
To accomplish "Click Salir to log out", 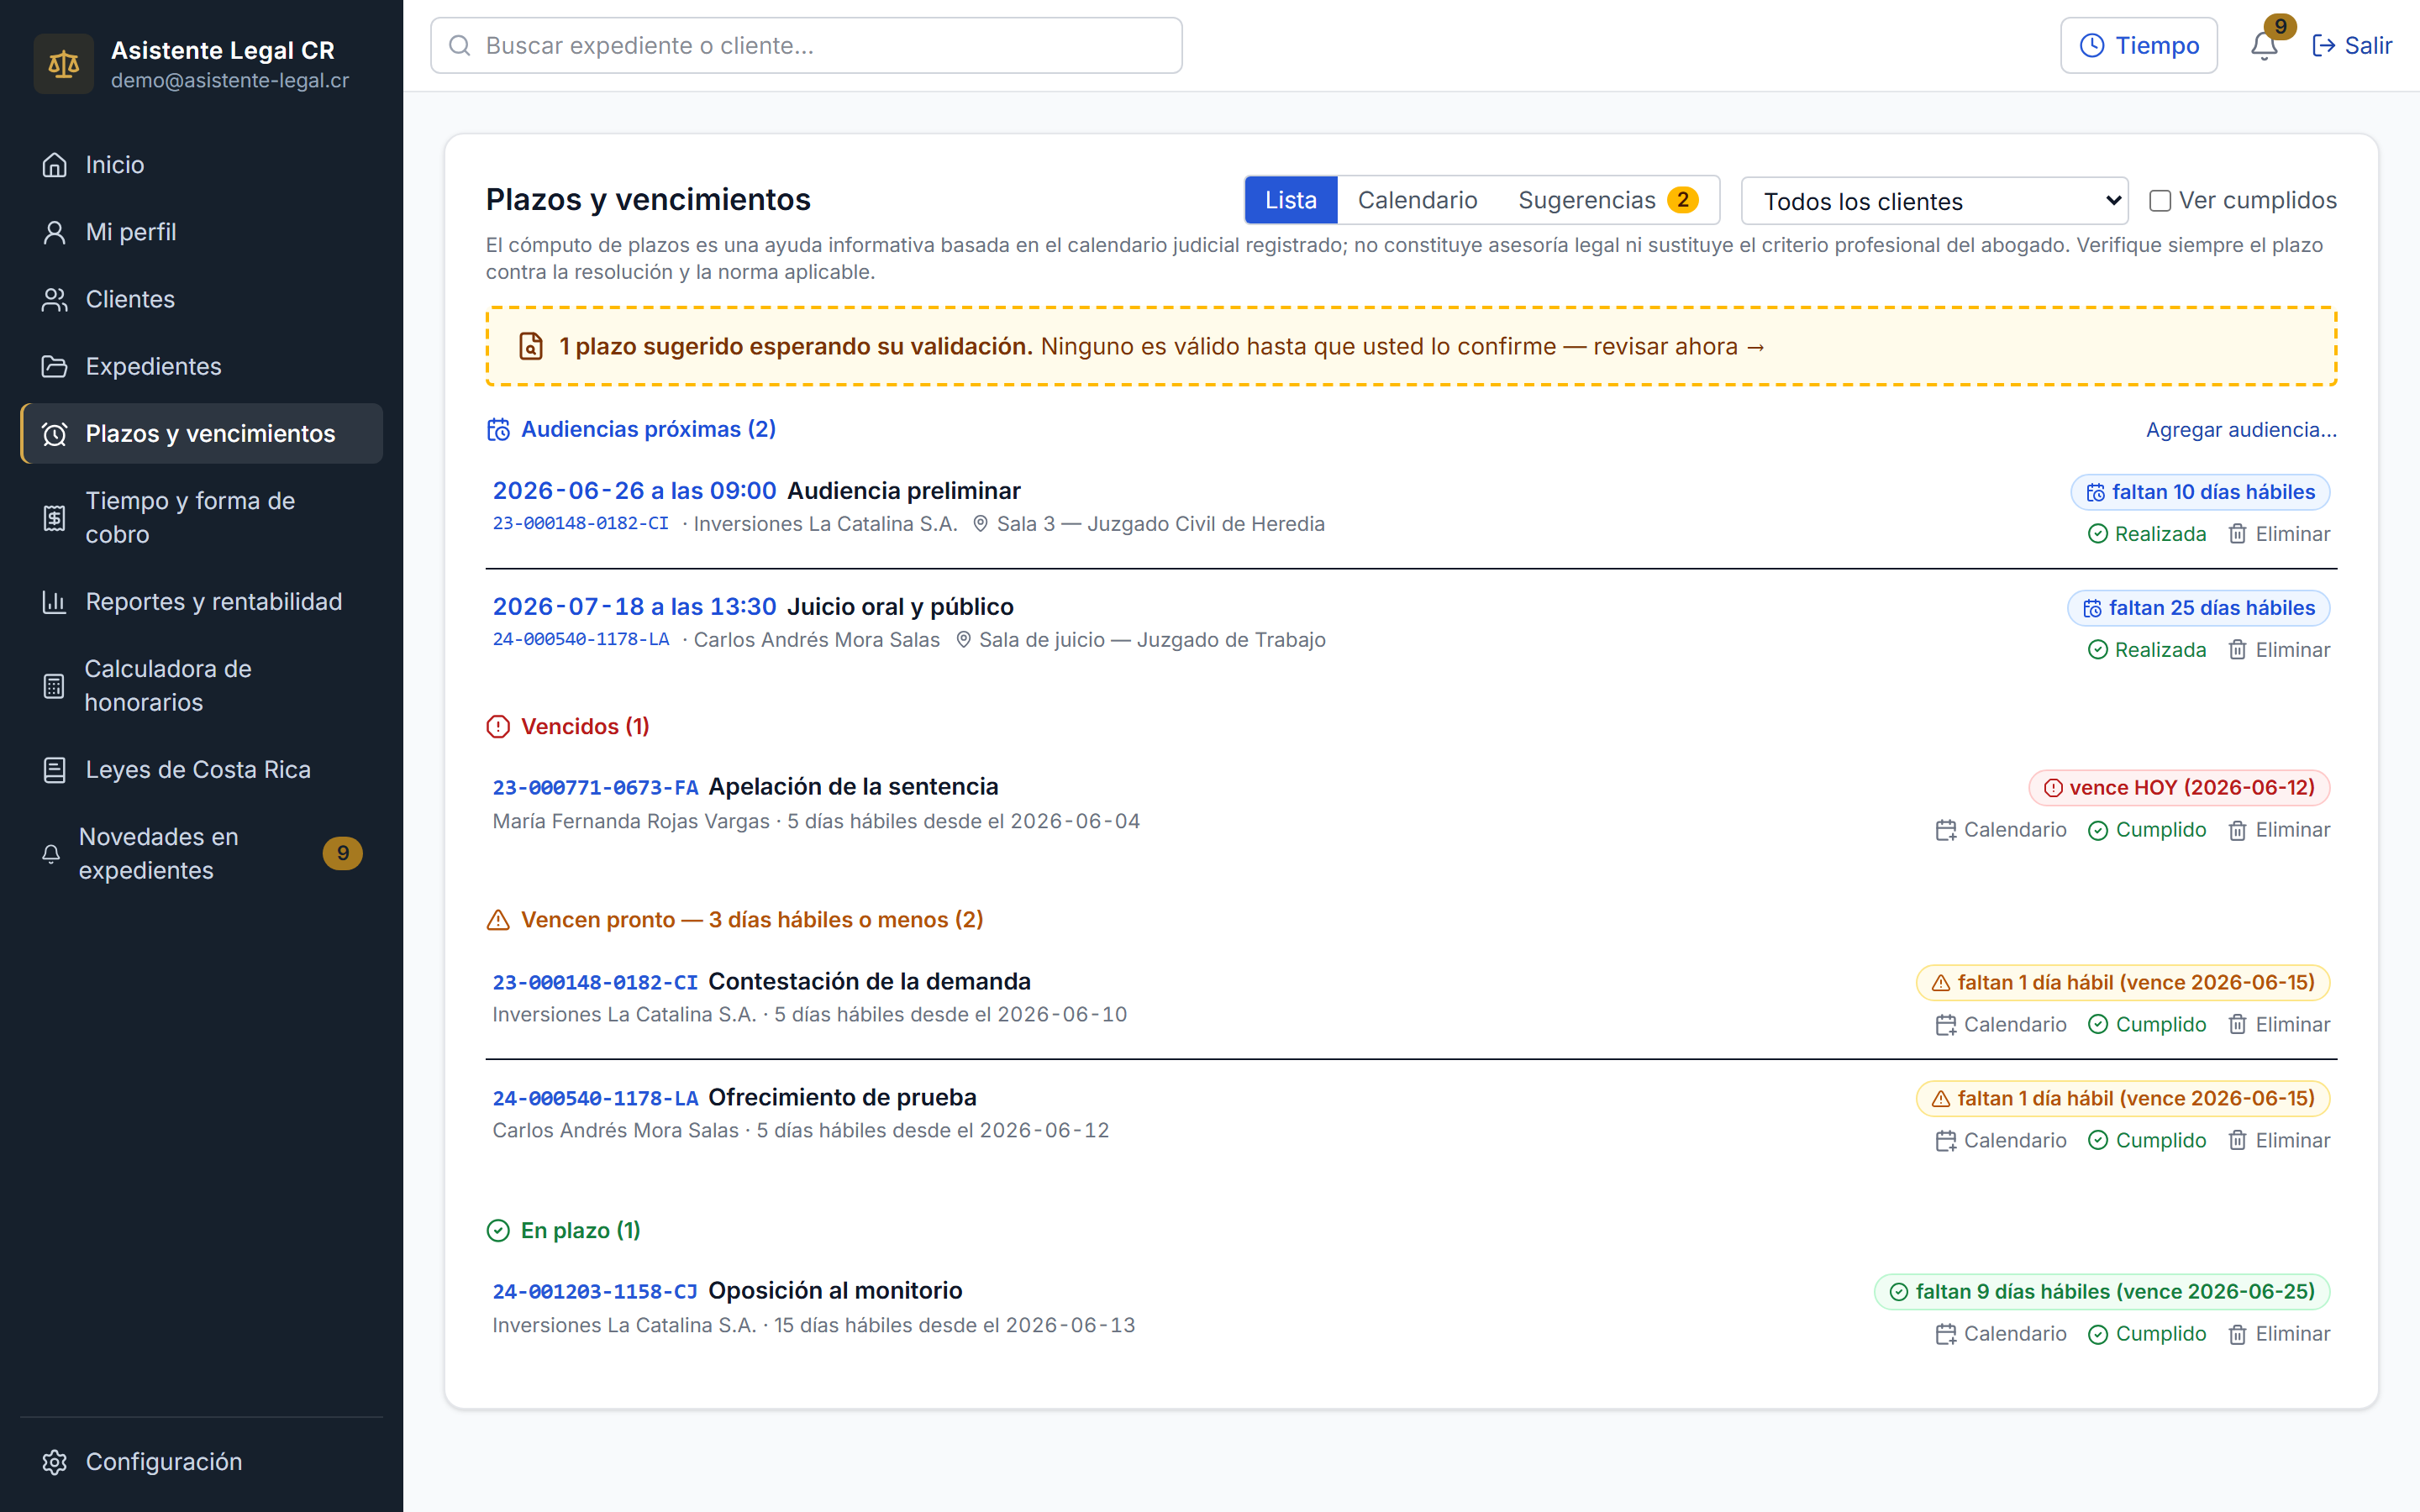I will (2351, 45).
